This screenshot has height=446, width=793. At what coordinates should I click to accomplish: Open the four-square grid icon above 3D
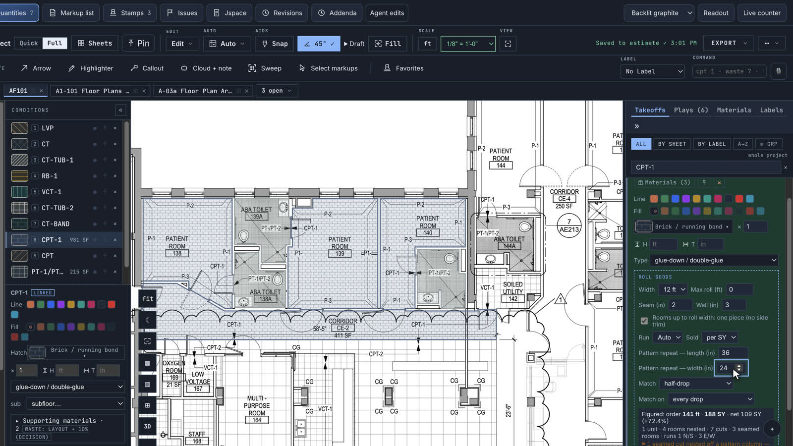(x=147, y=405)
